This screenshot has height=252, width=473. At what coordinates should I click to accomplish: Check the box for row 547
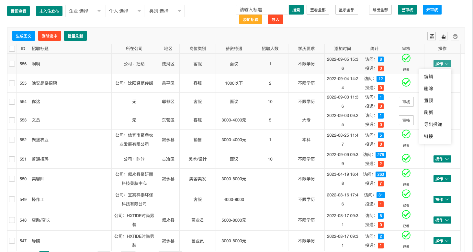[x=12, y=241]
